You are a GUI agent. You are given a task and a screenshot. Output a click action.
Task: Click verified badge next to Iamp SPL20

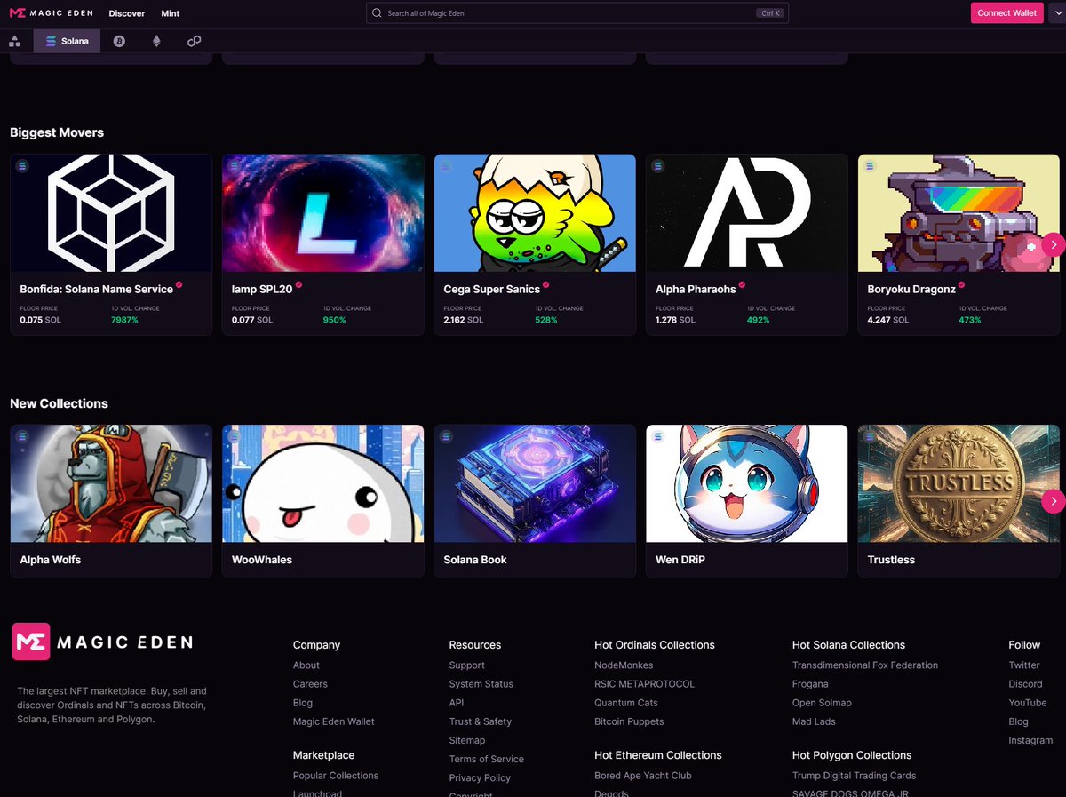click(298, 285)
